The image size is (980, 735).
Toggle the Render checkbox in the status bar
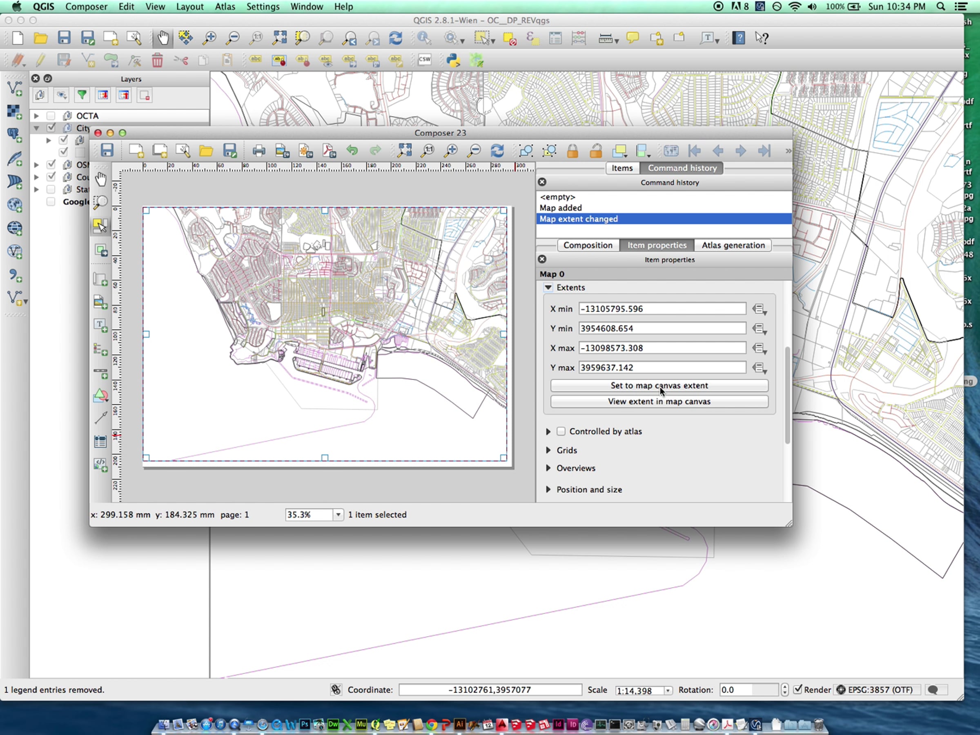tap(798, 689)
